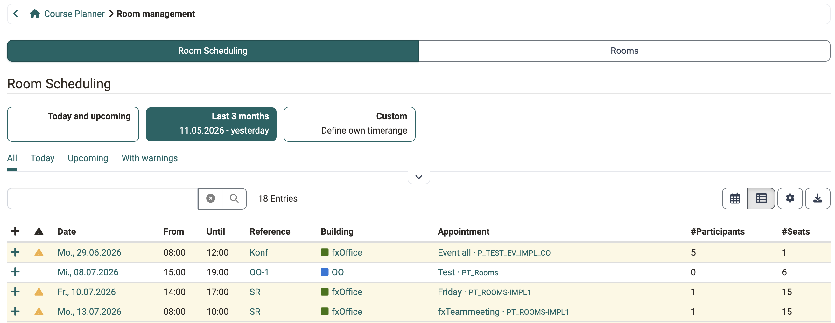Screen dimensions: 835x323
Task: Open table settings gear
Action: tap(790, 198)
